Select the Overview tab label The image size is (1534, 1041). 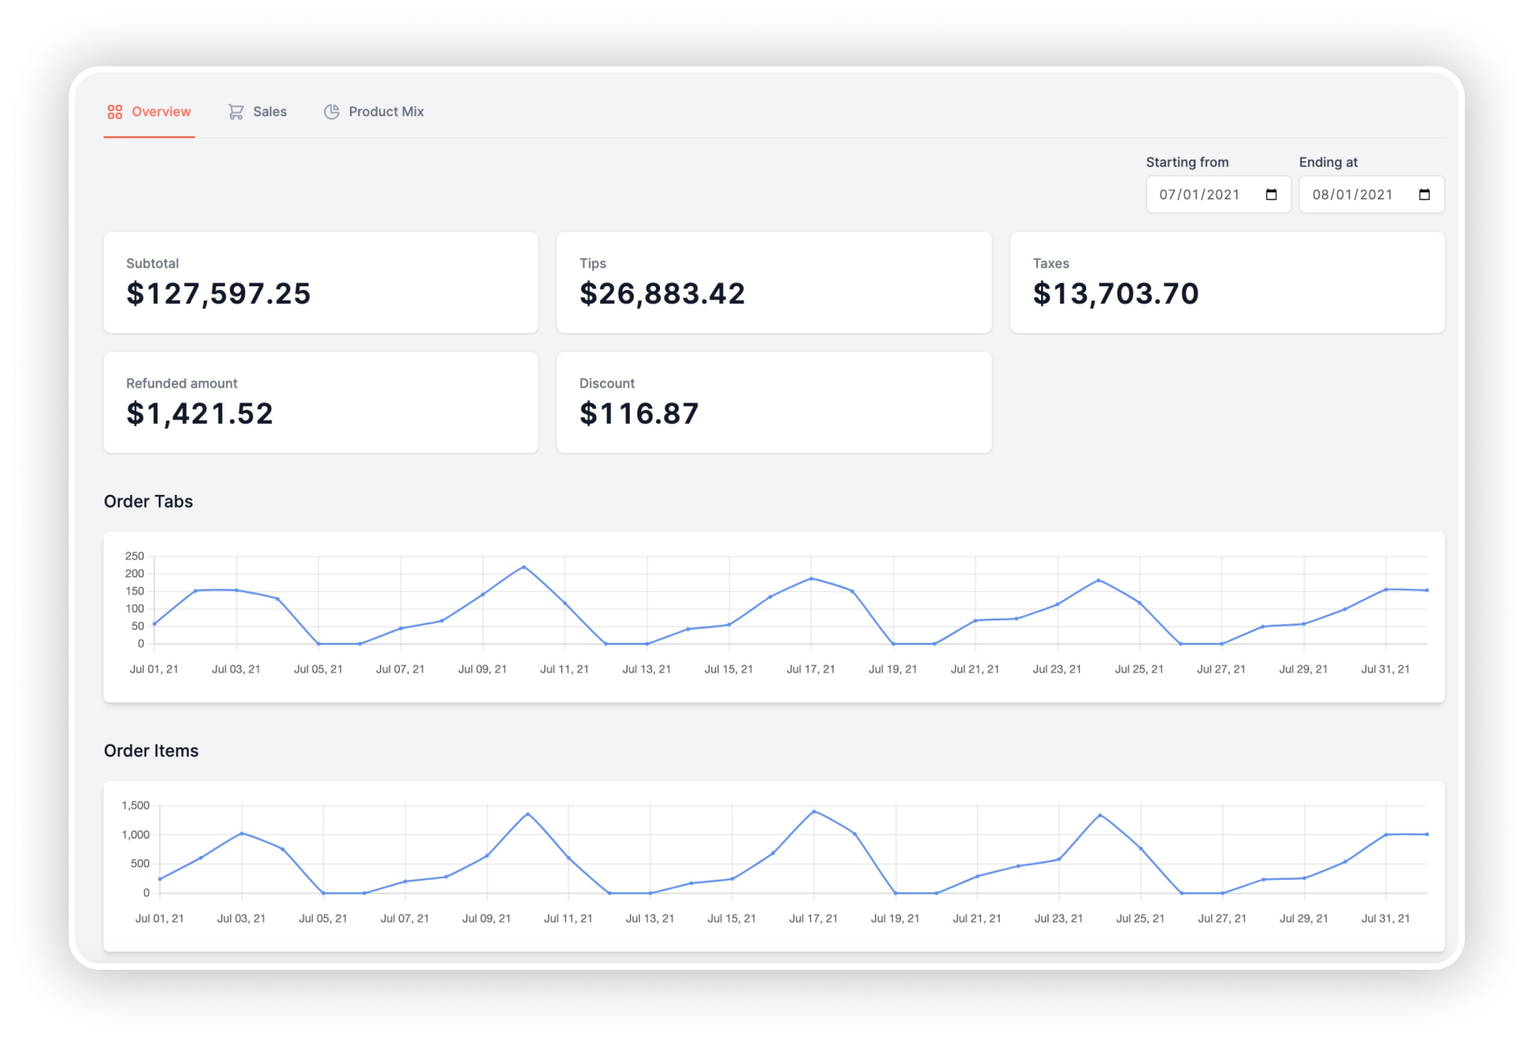[x=161, y=112]
